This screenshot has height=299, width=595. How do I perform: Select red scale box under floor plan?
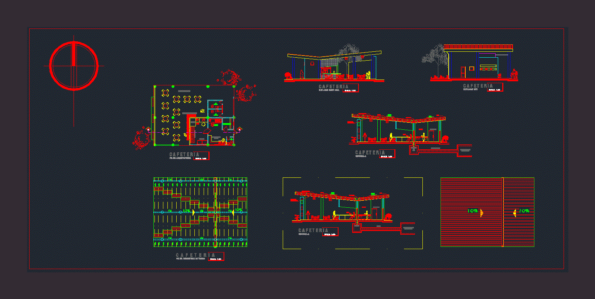[x=201, y=156]
